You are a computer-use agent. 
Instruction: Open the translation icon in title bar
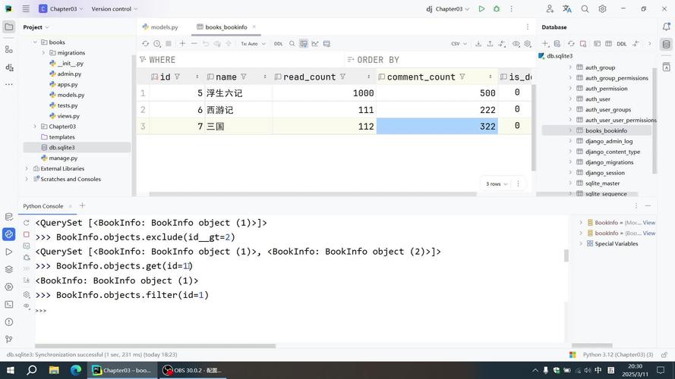pyautogui.click(x=567, y=8)
